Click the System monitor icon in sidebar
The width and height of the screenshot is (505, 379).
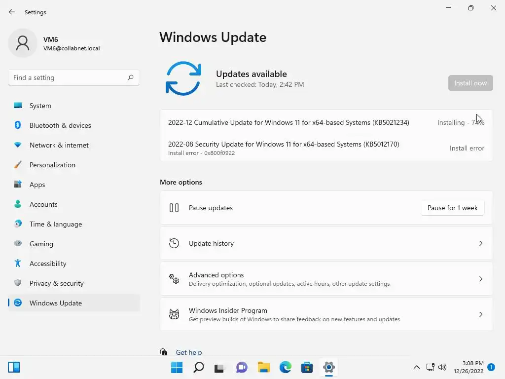pos(18,106)
